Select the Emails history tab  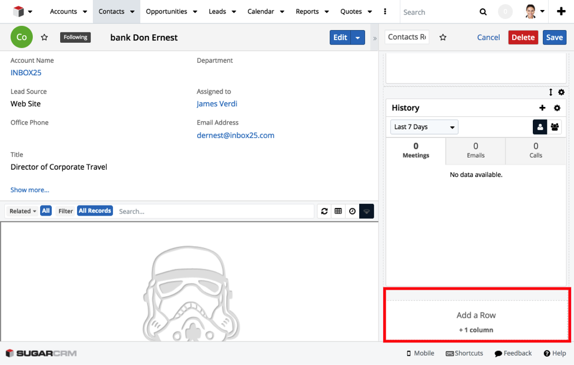[476, 150]
